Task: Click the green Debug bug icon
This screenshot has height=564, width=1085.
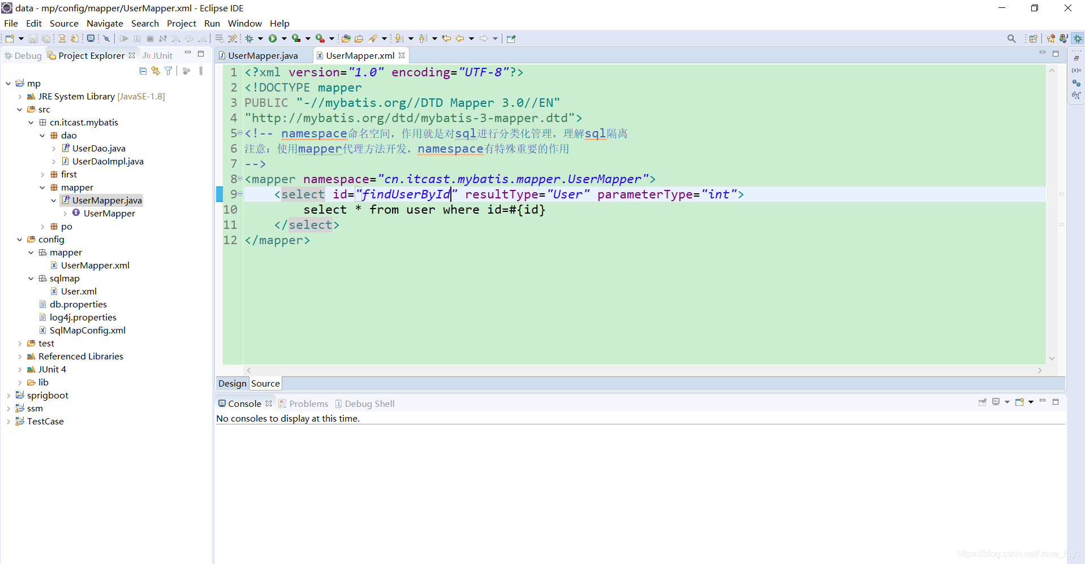Action: pos(249,38)
